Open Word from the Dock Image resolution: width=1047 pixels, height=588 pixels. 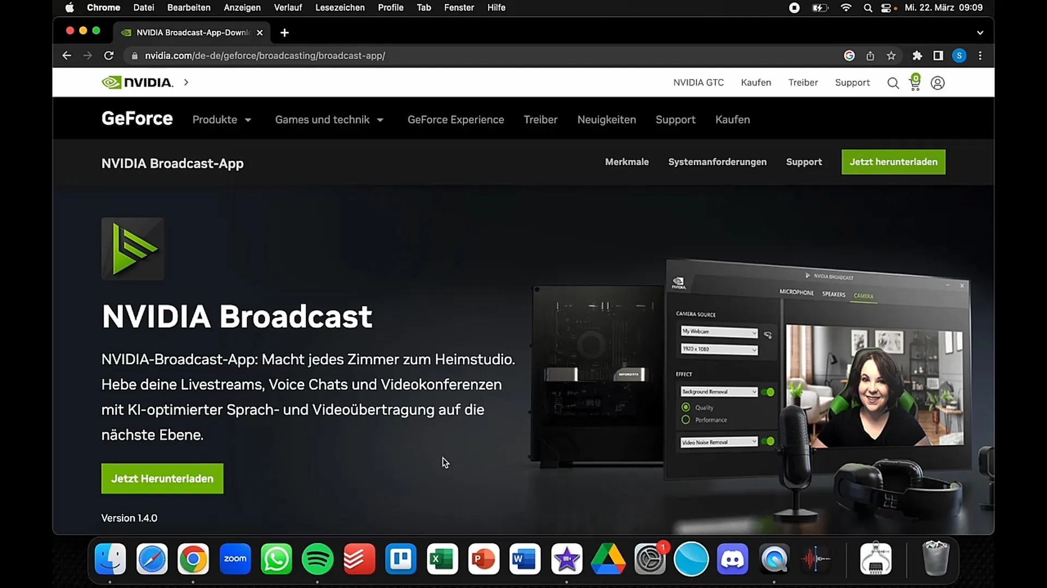(x=525, y=559)
